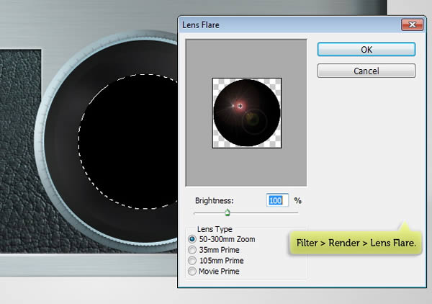Click the Lens Type group label

pyautogui.click(x=215, y=229)
